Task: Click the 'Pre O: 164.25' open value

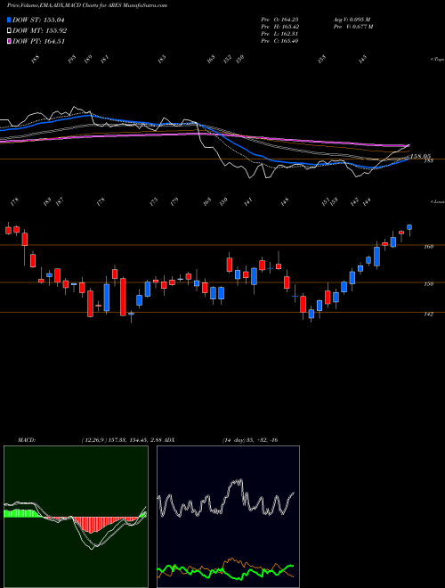Action: [279, 20]
